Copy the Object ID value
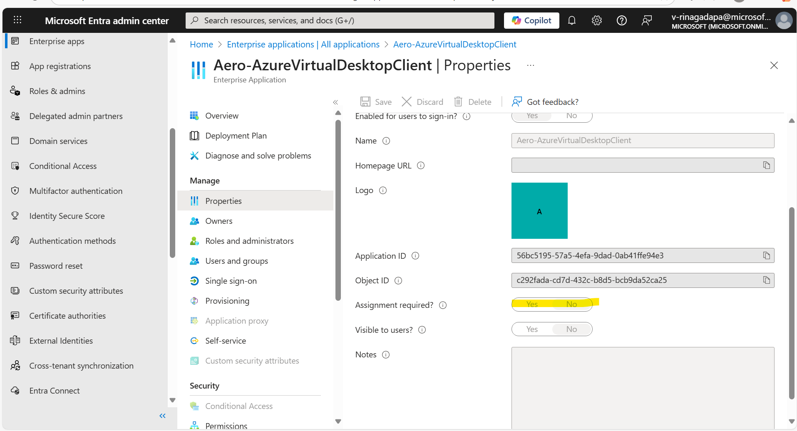The image size is (797, 431). pos(767,280)
